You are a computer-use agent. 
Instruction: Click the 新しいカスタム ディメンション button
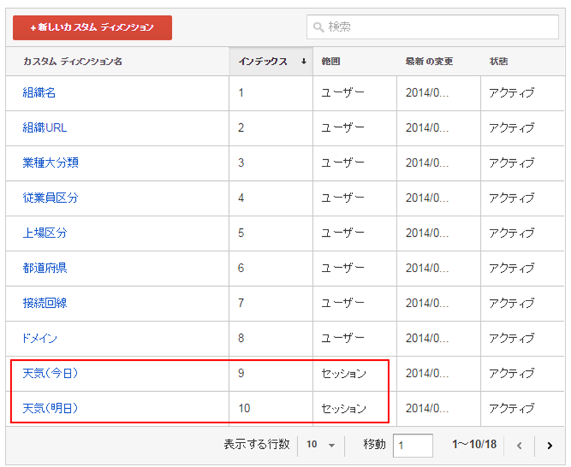(x=92, y=28)
